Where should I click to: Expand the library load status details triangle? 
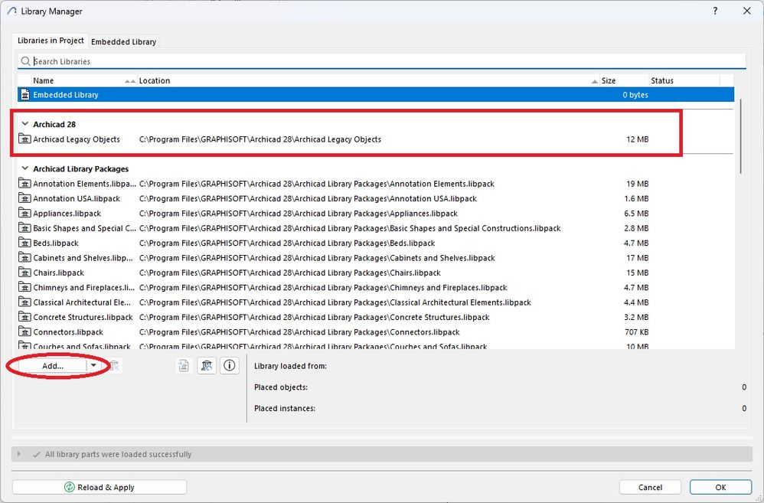19,454
